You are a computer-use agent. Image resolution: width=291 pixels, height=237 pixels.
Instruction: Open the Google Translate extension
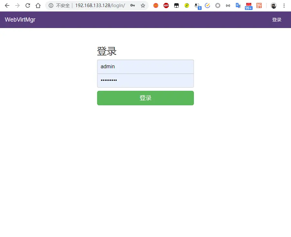point(238,5)
